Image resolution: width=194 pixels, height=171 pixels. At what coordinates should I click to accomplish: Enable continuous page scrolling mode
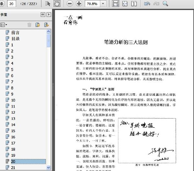[x=115, y=4]
